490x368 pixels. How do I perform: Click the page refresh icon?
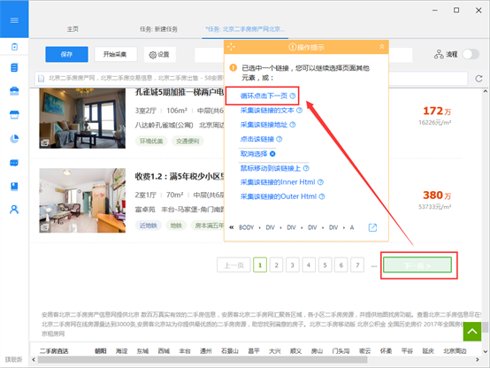tap(479, 79)
